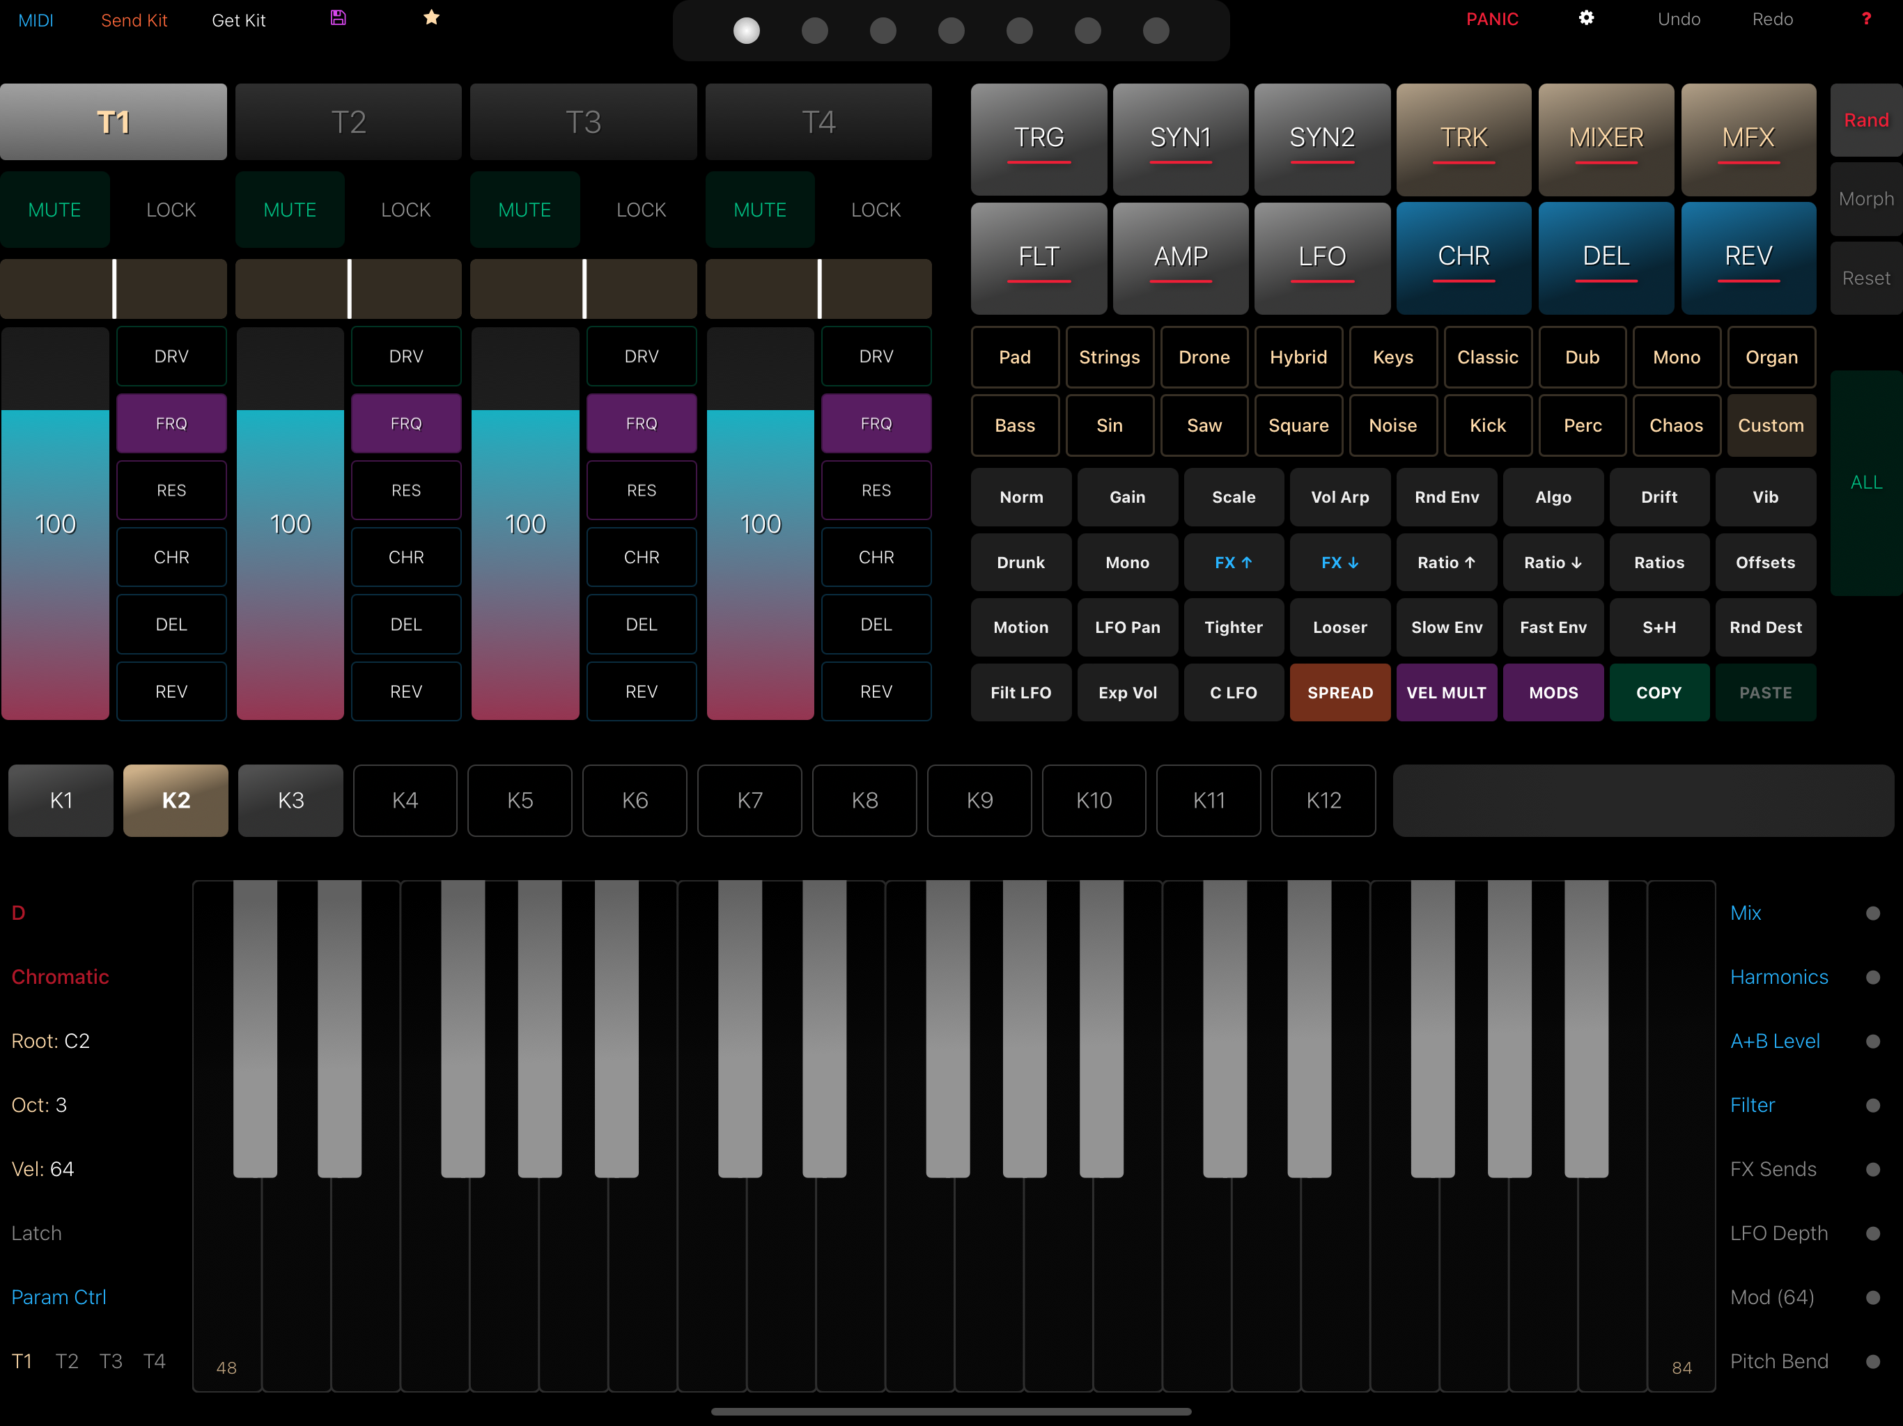1903x1426 pixels.
Task: Click the VEL MULT button
Action: (x=1447, y=692)
